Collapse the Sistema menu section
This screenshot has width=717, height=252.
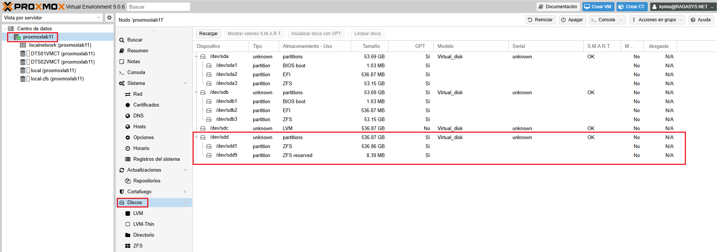click(x=185, y=83)
